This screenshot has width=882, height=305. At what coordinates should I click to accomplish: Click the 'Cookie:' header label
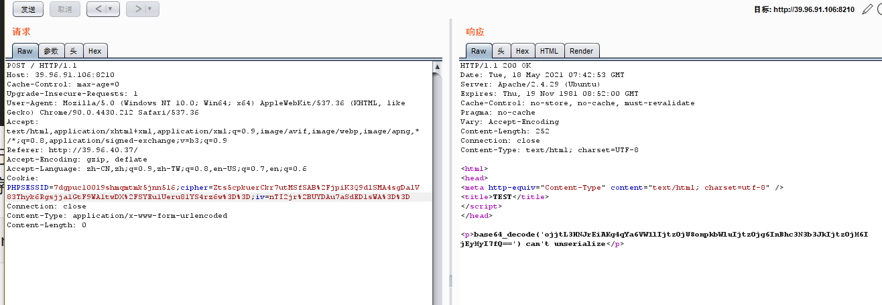pyautogui.click(x=23, y=178)
